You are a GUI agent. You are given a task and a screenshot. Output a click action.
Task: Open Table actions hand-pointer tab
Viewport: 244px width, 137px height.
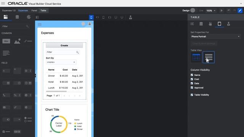[210, 24]
